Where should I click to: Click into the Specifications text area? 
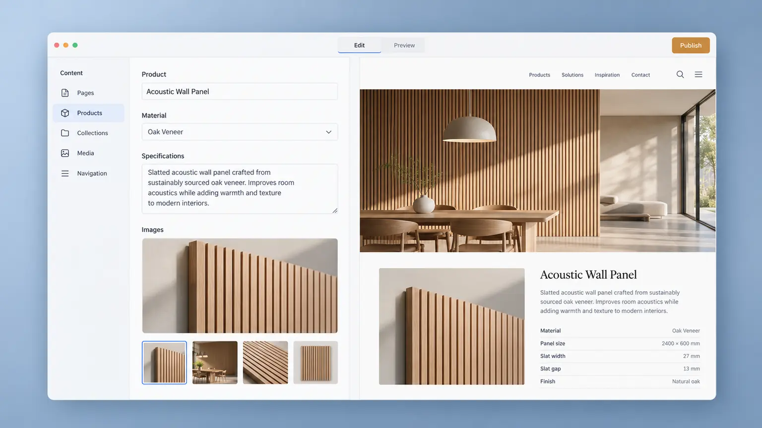point(240,189)
